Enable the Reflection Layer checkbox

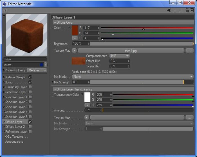click(30, 92)
